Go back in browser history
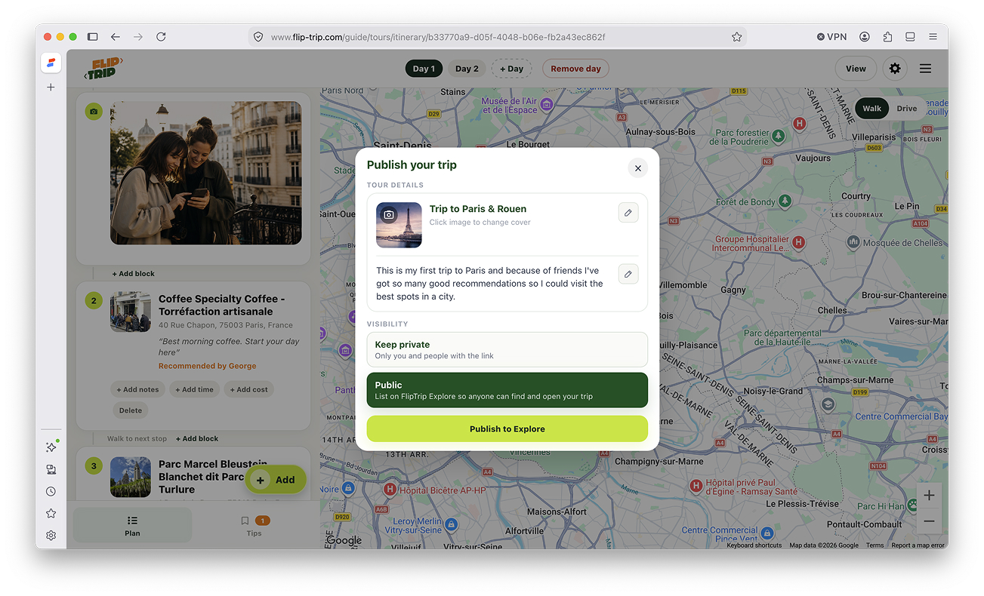984x596 pixels. [115, 36]
